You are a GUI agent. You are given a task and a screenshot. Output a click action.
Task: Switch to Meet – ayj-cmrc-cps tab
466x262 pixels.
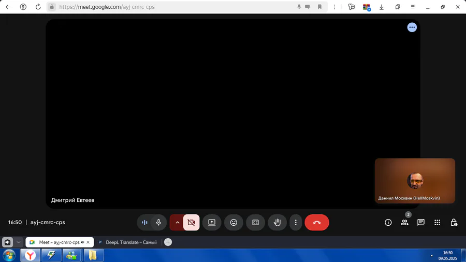60,242
